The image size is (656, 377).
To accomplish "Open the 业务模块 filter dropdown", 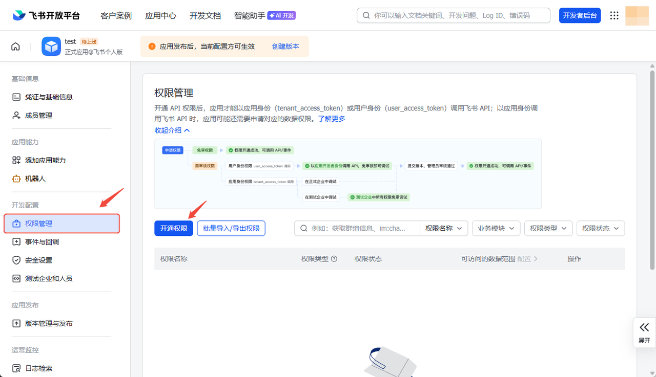I will click(496, 228).
